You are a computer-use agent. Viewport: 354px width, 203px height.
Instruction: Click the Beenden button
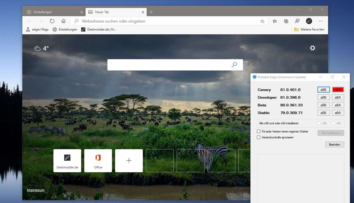[x=334, y=145]
